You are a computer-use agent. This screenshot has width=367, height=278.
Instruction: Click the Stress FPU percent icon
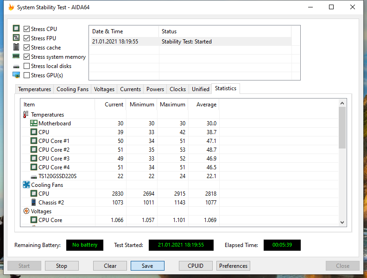point(16,37)
